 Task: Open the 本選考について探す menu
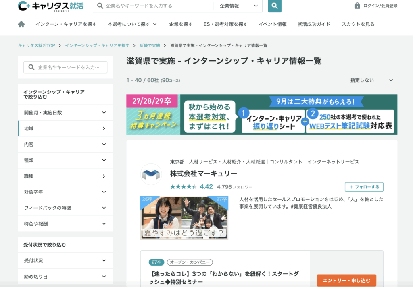pyautogui.click(x=132, y=24)
